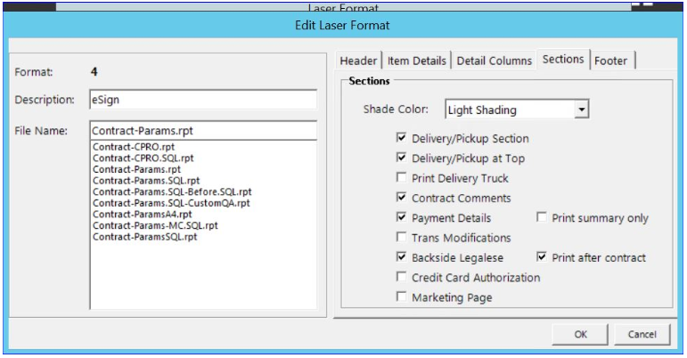687x358 pixels.
Task: Click the OK button
Action: (579, 333)
